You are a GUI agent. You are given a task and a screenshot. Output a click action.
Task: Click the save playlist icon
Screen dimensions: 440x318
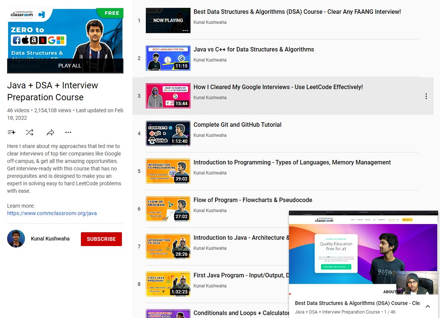[x=12, y=132]
